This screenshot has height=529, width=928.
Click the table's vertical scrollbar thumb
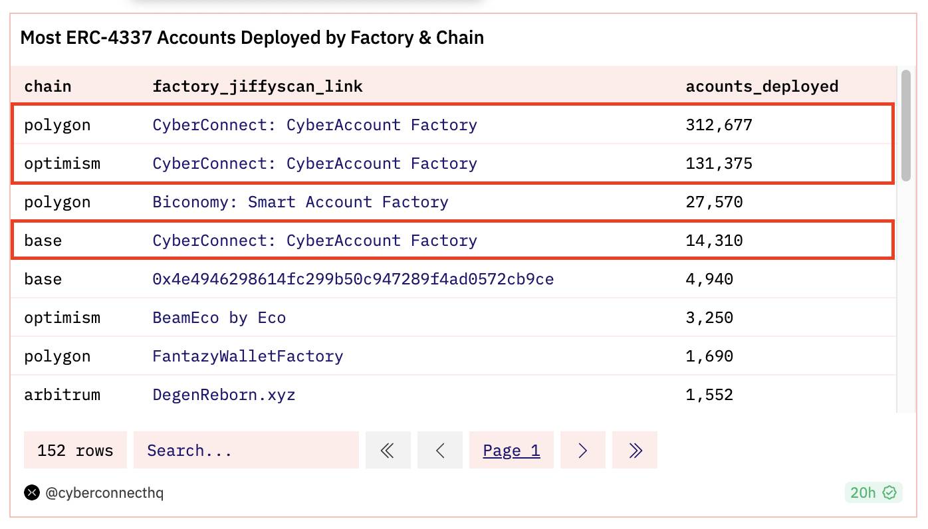click(905, 126)
